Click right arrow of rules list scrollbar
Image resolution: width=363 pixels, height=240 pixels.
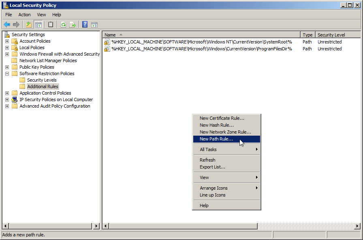pyautogui.click(x=357, y=226)
